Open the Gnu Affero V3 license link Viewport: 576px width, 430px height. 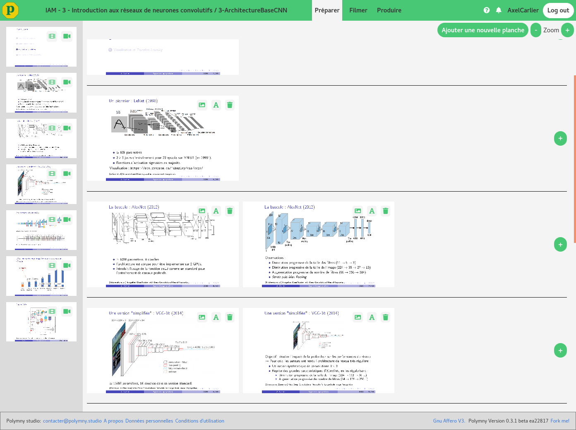pyautogui.click(x=449, y=421)
